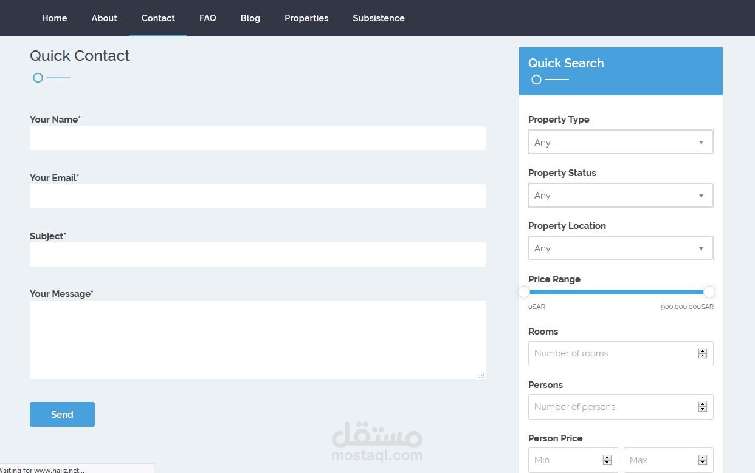
Task: Click the Property Location label
Action: point(567,226)
